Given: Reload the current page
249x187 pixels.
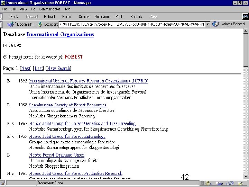Looking at the screenshot, I should [49, 17].
